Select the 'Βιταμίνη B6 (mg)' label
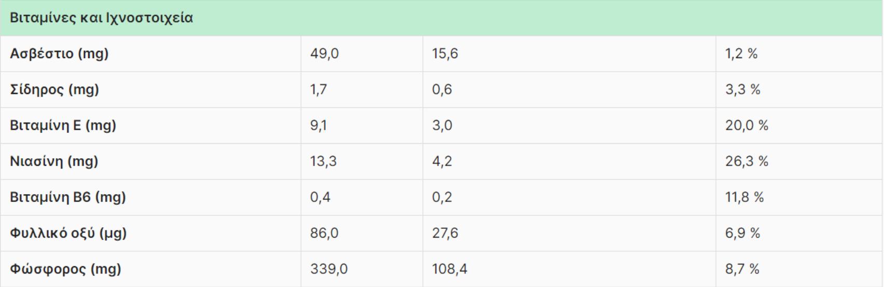 point(68,197)
